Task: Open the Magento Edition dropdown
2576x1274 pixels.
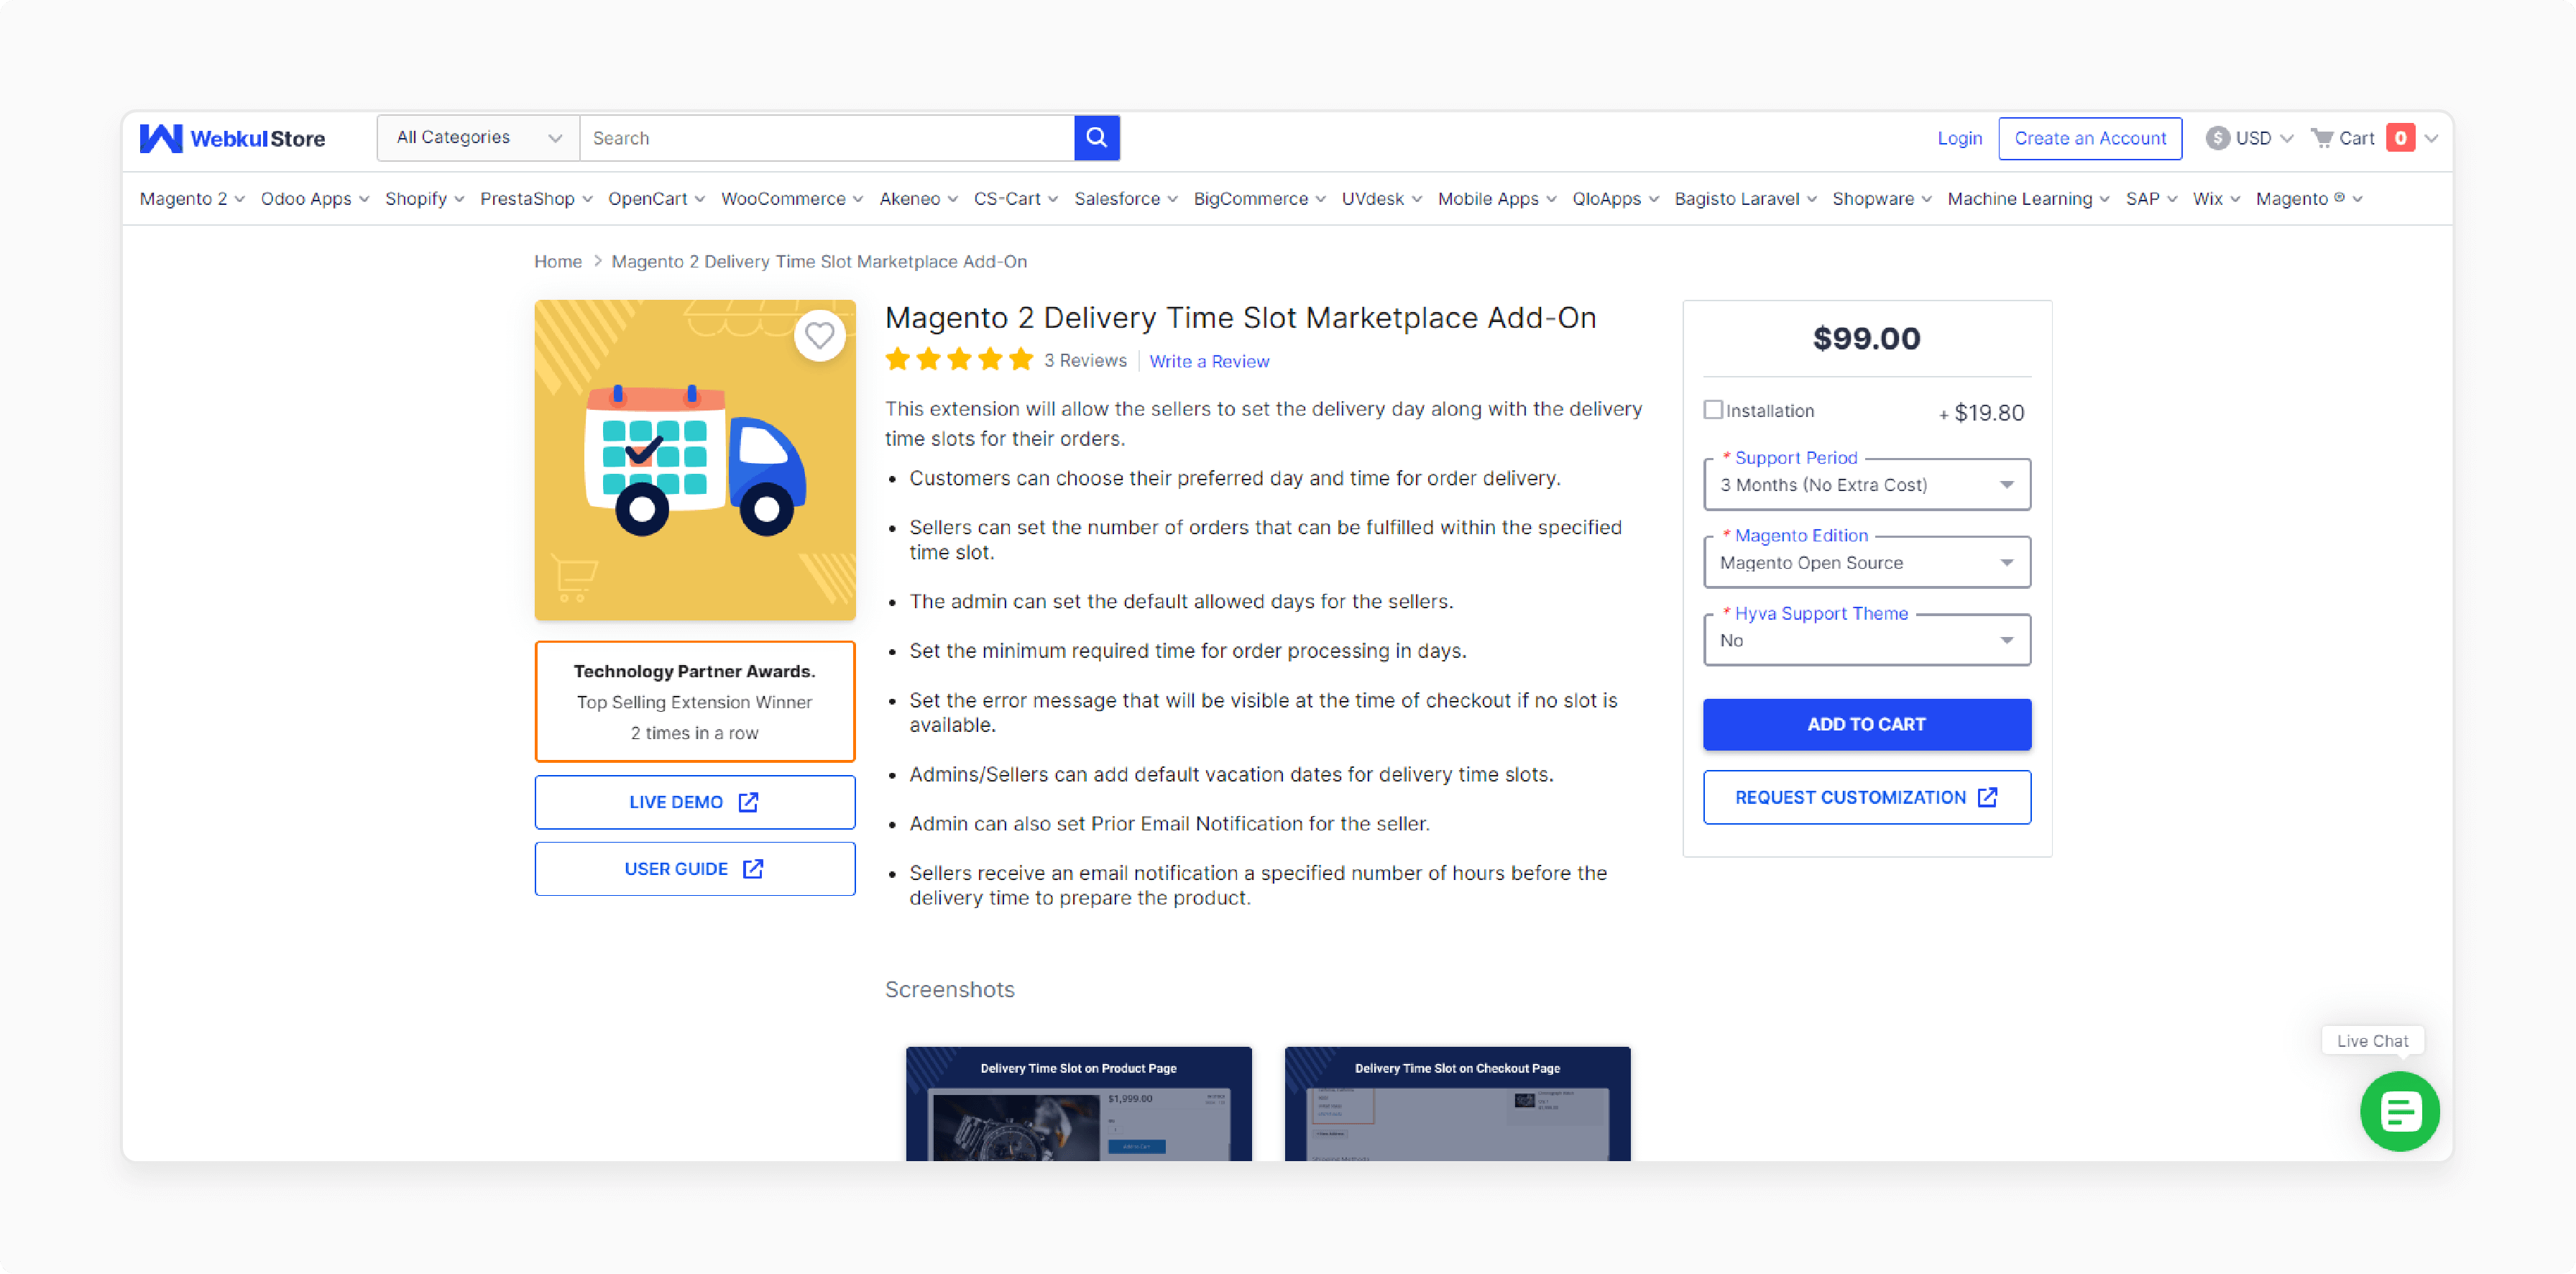Action: [x=1866, y=563]
